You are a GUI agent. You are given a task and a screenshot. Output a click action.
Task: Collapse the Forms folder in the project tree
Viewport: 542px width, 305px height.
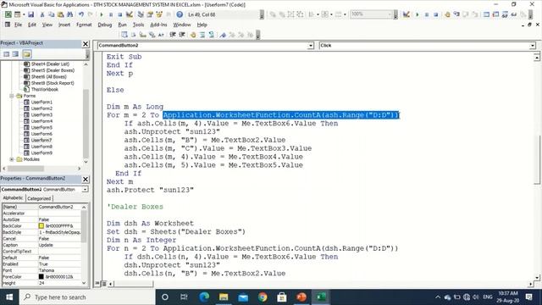[x=12, y=96]
